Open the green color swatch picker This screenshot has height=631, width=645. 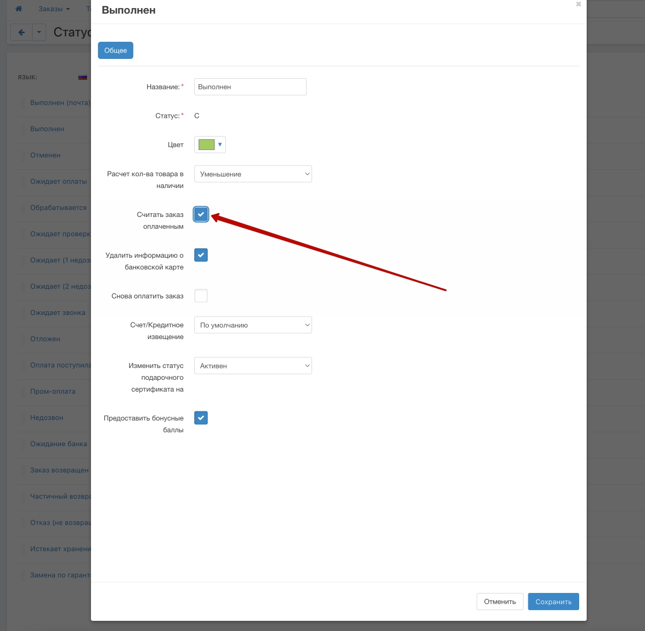click(x=210, y=145)
